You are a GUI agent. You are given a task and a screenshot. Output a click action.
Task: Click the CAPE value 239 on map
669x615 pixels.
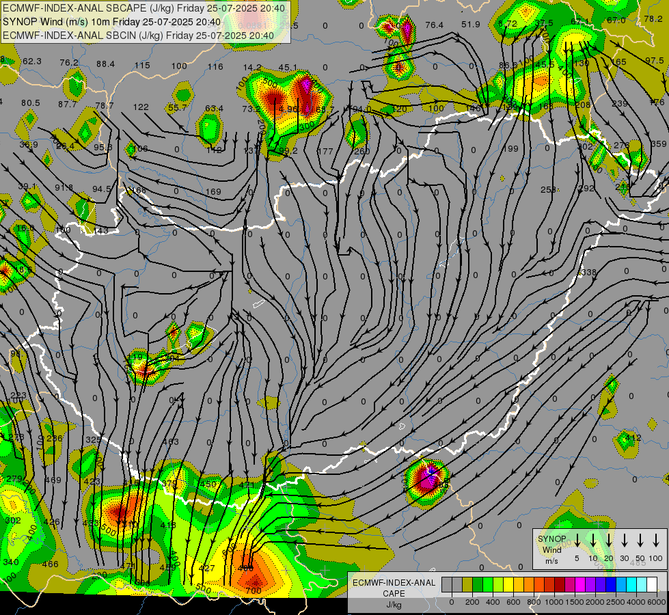[x=620, y=104]
